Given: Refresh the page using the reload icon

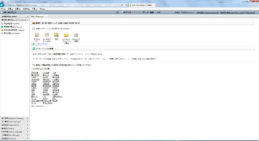Looking at the screenshot, I should click(126, 5).
